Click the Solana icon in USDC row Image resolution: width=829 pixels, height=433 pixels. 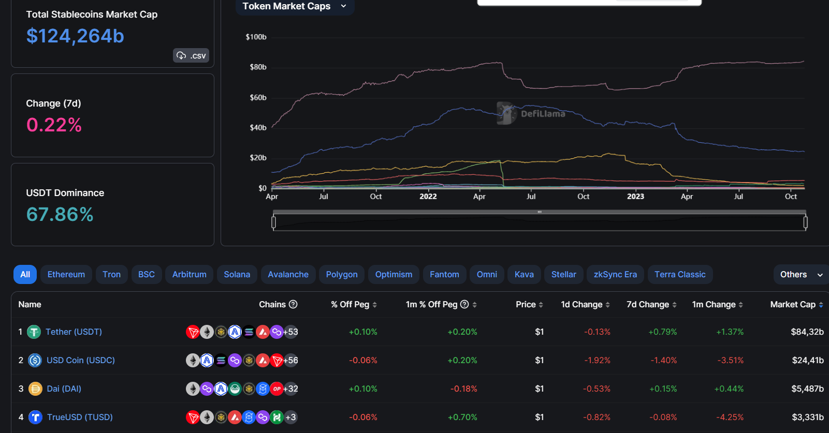coord(221,361)
